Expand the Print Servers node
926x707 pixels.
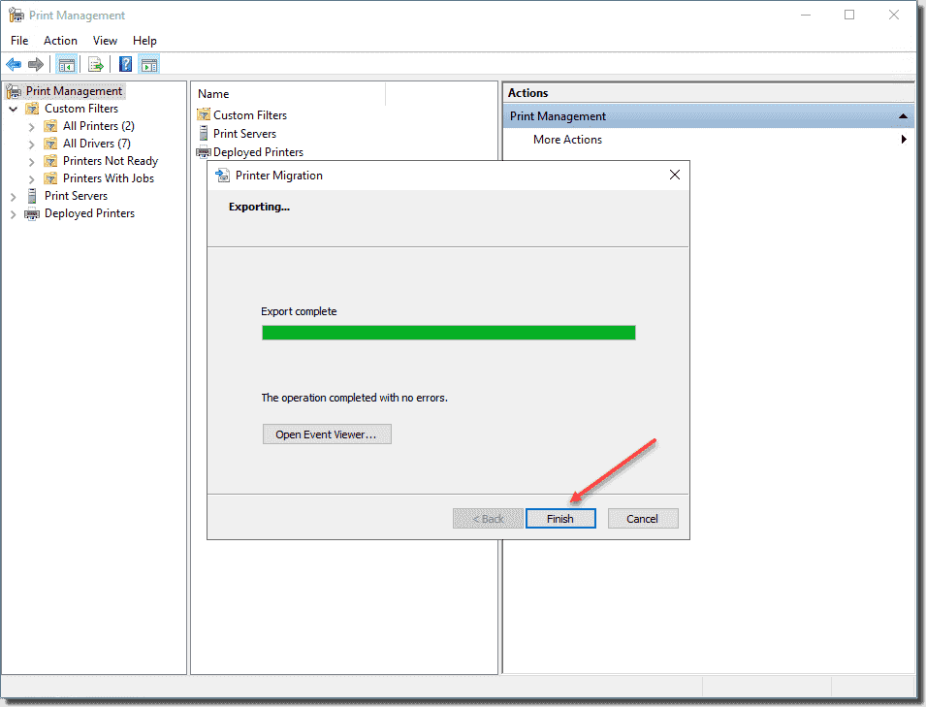13,195
